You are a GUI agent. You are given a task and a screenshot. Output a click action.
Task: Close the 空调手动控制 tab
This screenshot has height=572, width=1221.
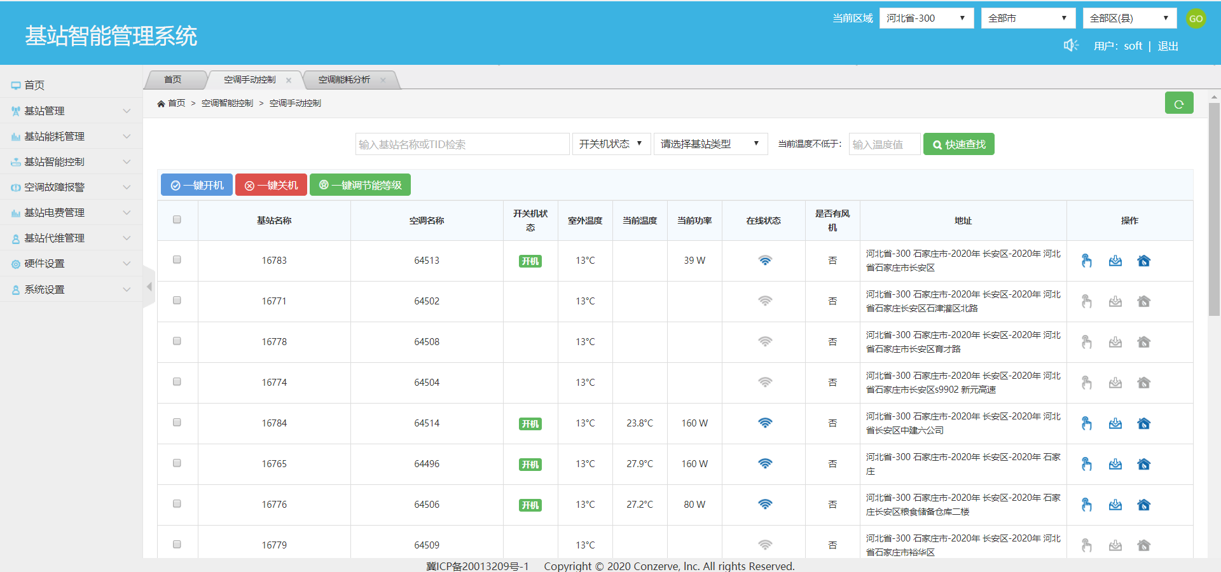pyautogui.click(x=288, y=80)
